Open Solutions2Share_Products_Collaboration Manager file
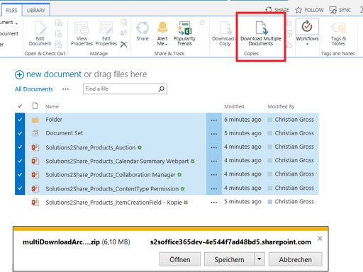The height and width of the screenshot is (272, 363). click(111, 175)
